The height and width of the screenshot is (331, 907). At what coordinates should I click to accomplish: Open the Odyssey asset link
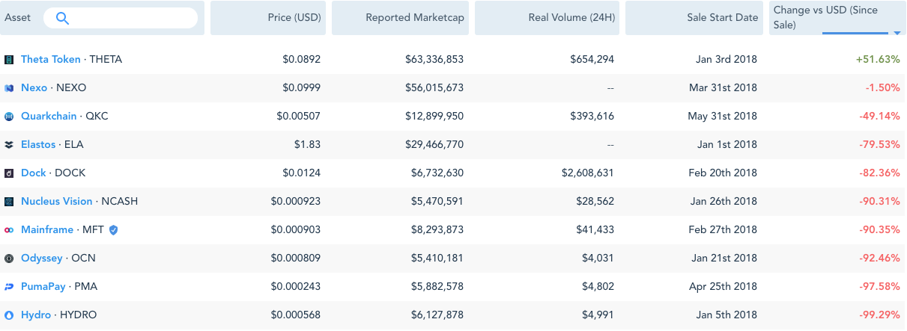[x=42, y=258]
